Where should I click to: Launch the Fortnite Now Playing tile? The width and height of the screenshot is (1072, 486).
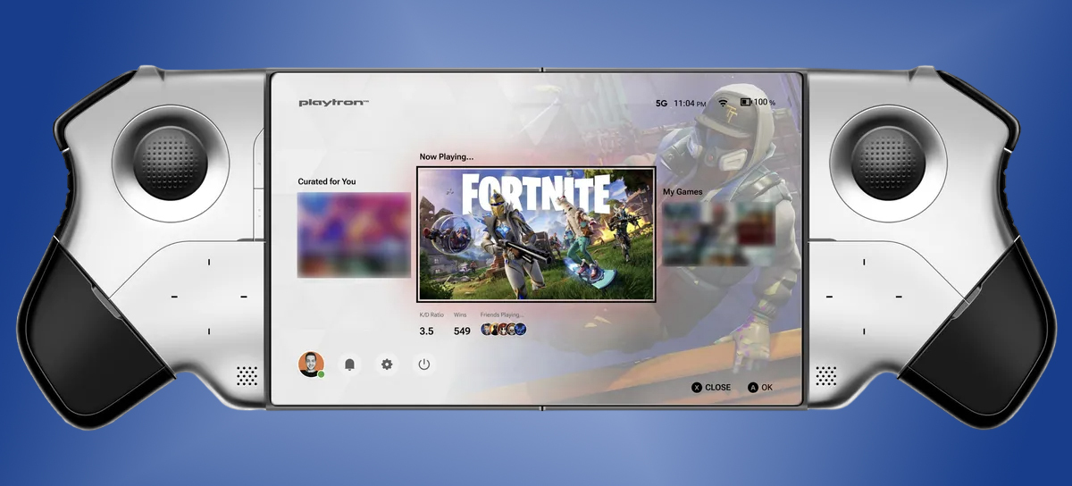536,234
